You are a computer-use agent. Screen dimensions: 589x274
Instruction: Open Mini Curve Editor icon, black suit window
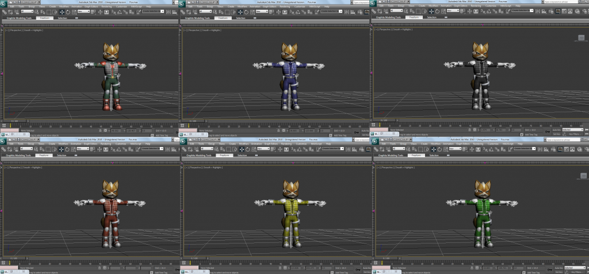point(373,125)
